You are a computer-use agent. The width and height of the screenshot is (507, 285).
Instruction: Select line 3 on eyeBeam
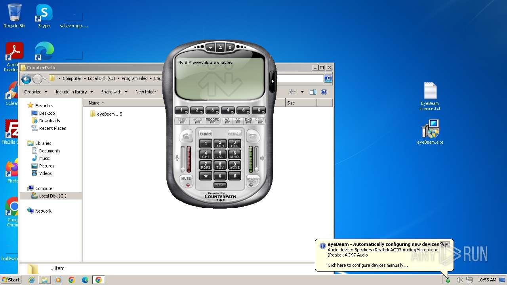212,110
